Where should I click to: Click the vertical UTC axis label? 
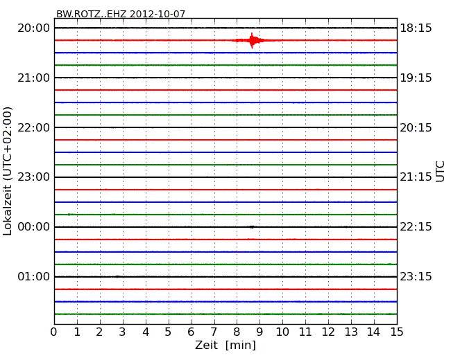pyautogui.click(x=440, y=172)
